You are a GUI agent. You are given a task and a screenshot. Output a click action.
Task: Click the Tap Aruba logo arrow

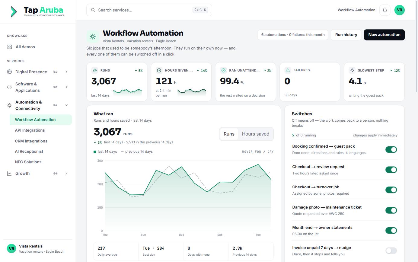(14, 11)
